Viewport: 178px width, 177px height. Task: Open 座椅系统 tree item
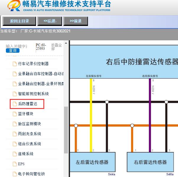26,154
